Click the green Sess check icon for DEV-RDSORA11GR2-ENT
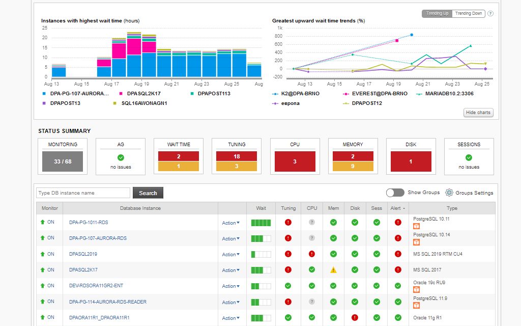This screenshot has height=326, width=521. [x=377, y=286]
